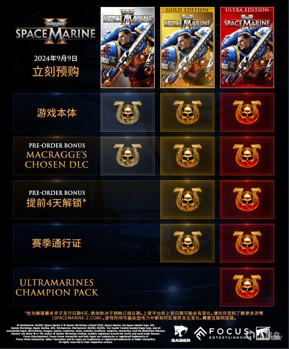Click the standard edition Macragge's Chosen DLC skull icon
The image size is (289, 349).
(127, 156)
